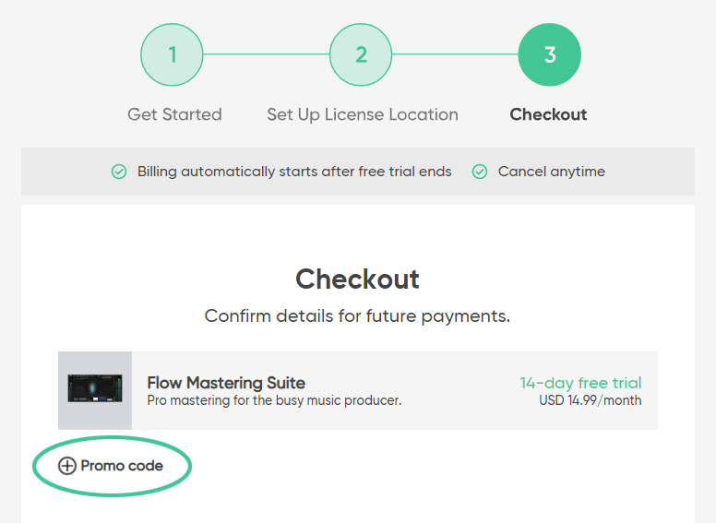Go to the Get Started step label

coord(174,114)
